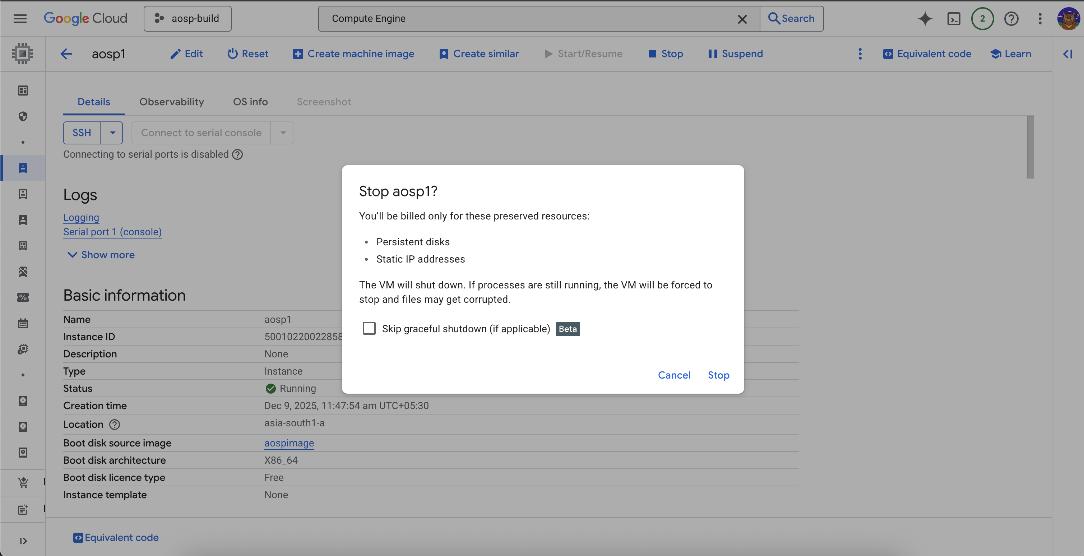This screenshot has height=556, width=1084.
Task: Open the Serial port 1 console link
Action: [x=112, y=232]
